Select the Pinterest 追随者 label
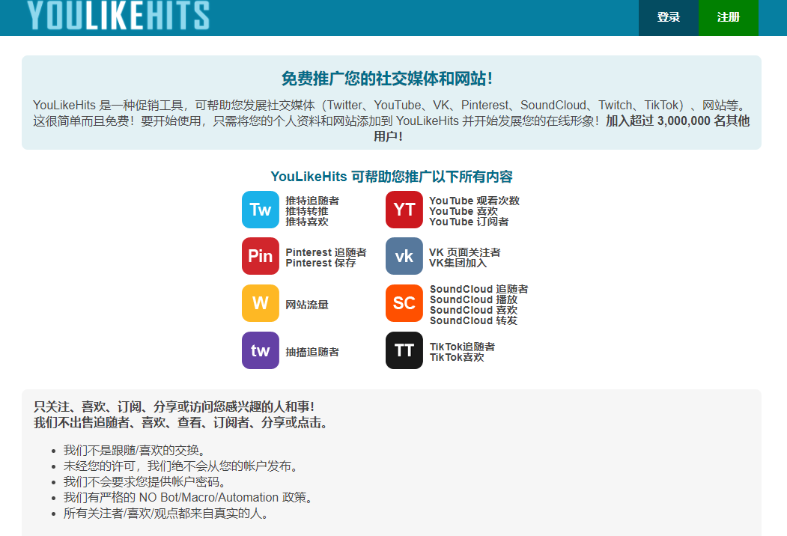Viewport: 787px width, 536px height. (326, 252)
